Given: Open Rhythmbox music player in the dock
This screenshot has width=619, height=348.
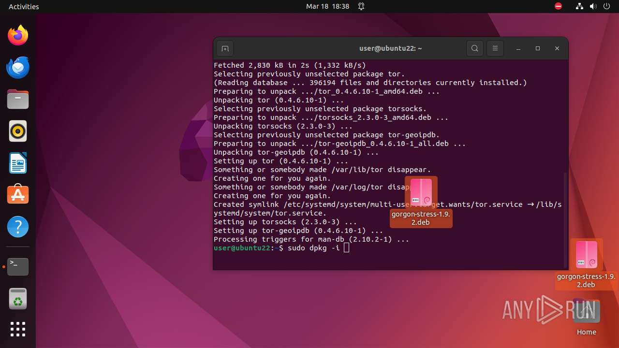Looking at the screenshot, I should click(x=18, y=131).
